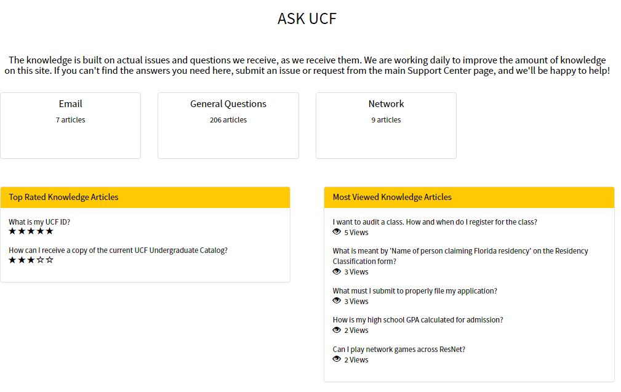
Task: Click three-star rating under Undergraduate Catalog article
Action: [x=31, y=260]
